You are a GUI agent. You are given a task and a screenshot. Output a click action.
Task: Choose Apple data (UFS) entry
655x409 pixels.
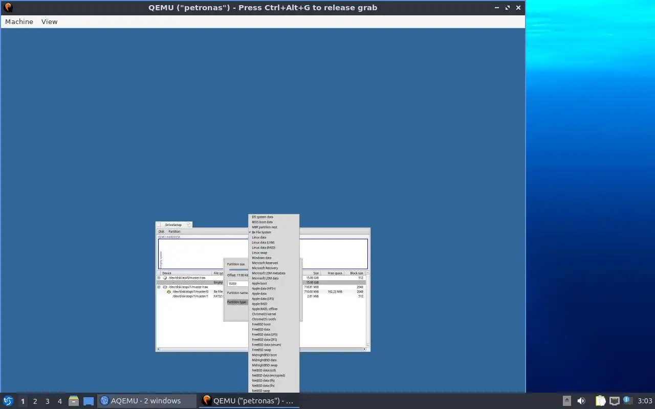274,299
